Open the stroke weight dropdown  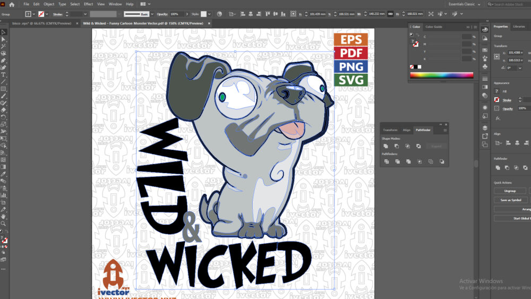click(85, 14)
